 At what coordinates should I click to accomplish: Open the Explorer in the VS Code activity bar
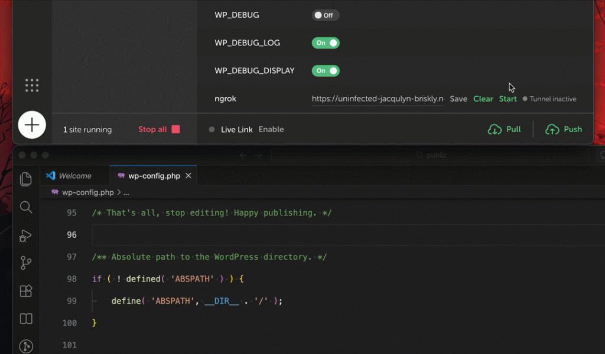pos(25,179)
